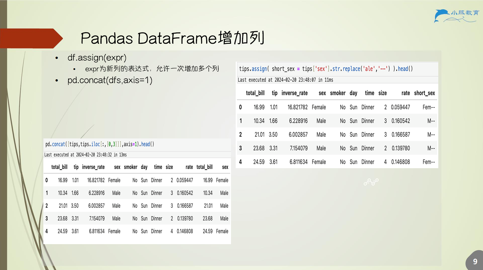Image resolution: width=483 pixels, height=270 pixels.
Task: Click the tip value 1.66 in the concat table
Action: [x=75, y=193]
